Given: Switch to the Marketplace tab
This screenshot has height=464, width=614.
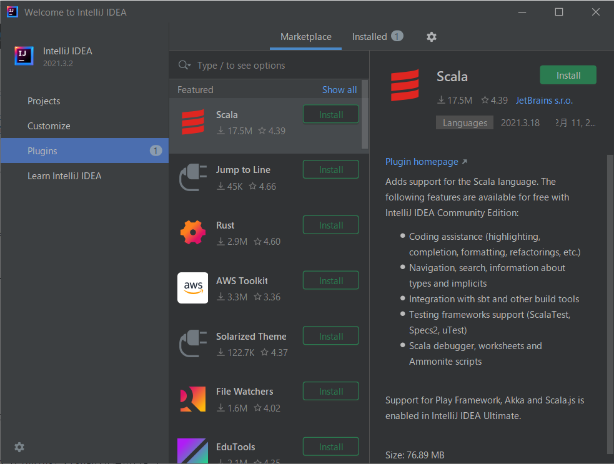Looking at the screenshot, I should point(306,37).
